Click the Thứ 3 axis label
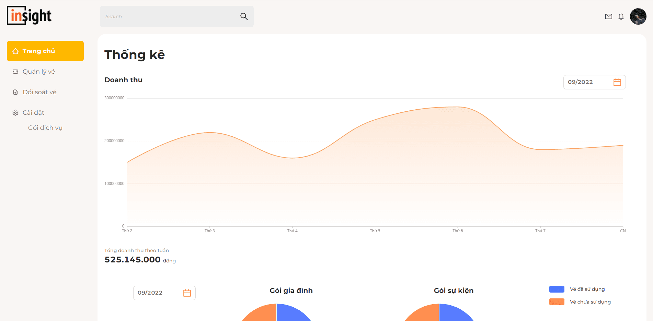The width and height of the screenshot is (653, 321). (210, 231)
